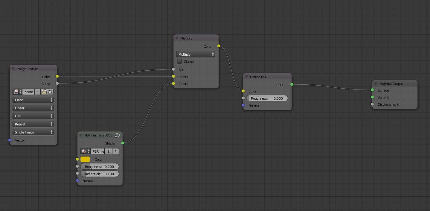Collapse the Material Output node
The width and height of the screenshot is (430, 211).
[x=376, y=84]
